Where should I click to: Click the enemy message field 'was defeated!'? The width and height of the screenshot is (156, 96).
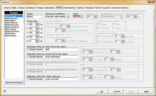[x=62, y=57]
